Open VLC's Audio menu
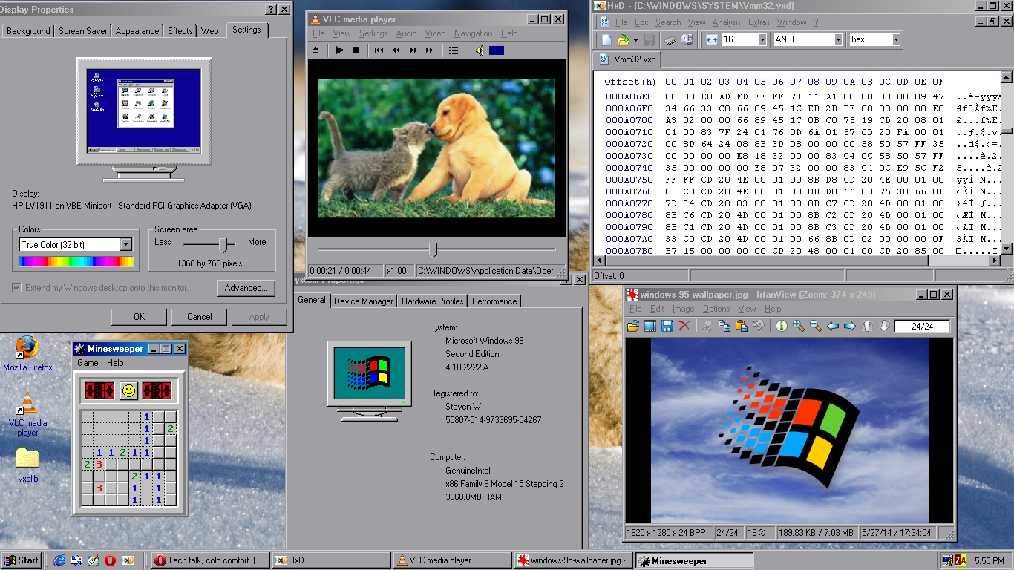Viewport: 1014px width, 570px height. coord(406,33)
